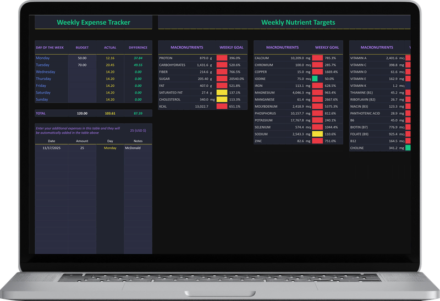Click the DAY OF THE WEEK column header

point(50,48)
